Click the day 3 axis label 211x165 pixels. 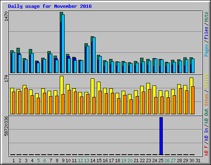26,160
